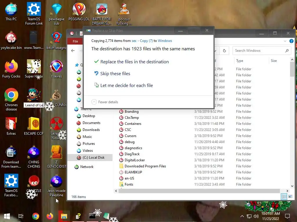The image size is (297, 222).
Task: Open the volume control in system tray
Action: click(x=256, y=216)
